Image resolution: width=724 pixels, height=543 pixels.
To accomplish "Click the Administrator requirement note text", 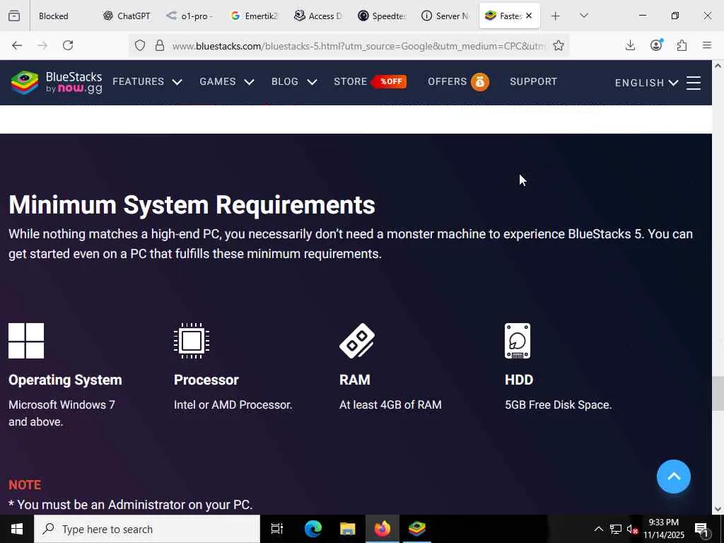I will tap(131, 505).
